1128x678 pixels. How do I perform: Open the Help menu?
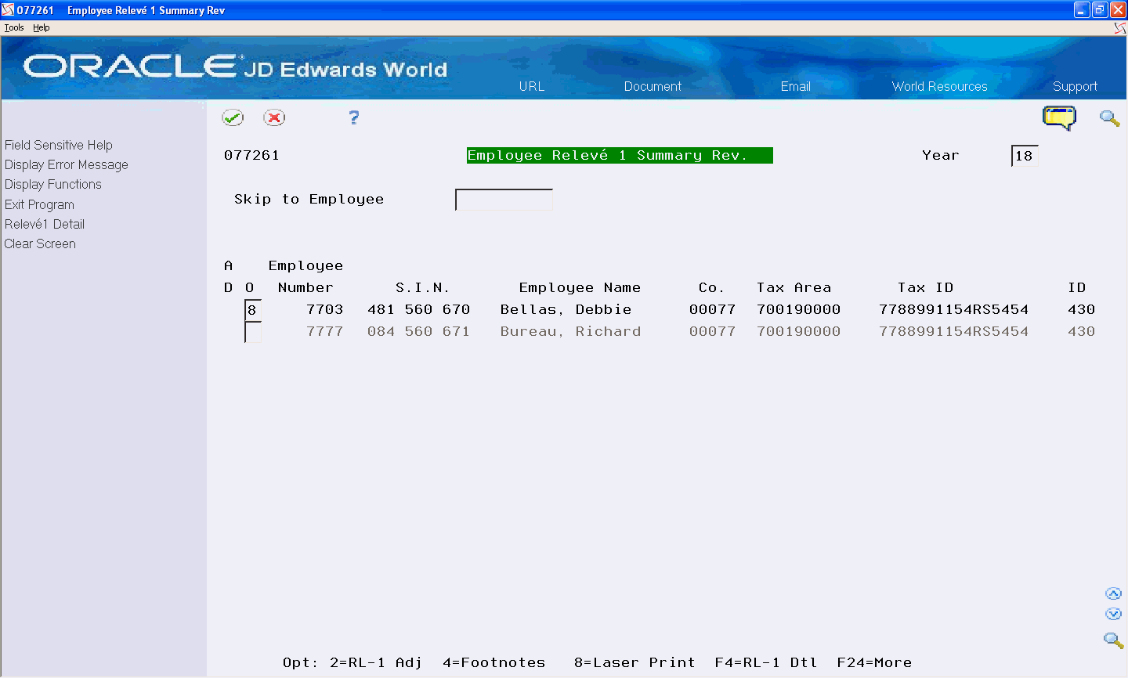(x=41, y=27)
